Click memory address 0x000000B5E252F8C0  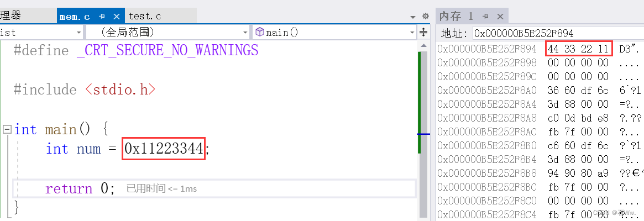point(487,201)
